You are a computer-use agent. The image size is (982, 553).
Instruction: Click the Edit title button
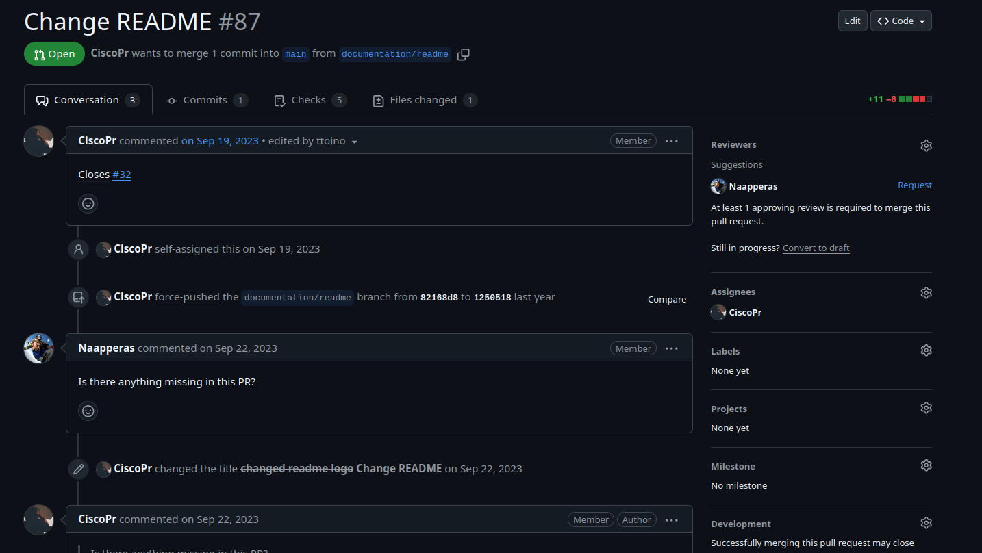click(x=853, y=21)
